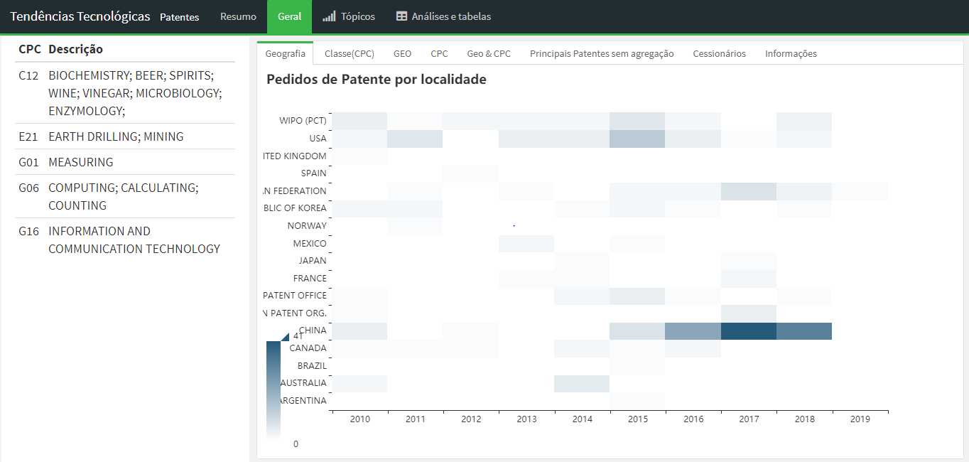Image resolution: width=969 pixels, height=462 pixels.
Task: Select the Geografia tab
Action: (x=285, y=53)
